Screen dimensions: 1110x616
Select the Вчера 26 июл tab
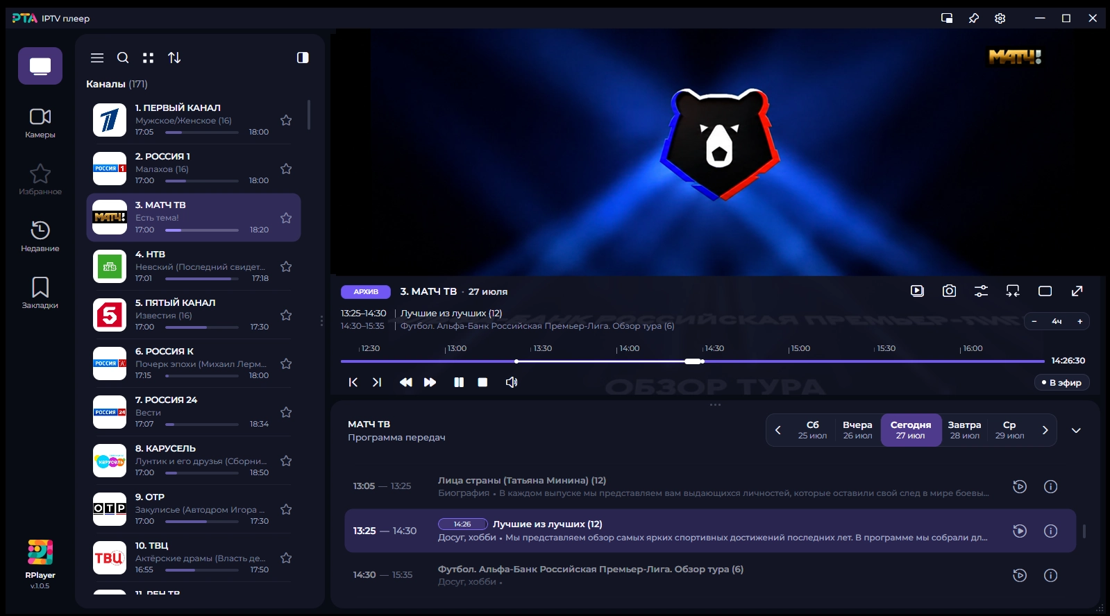tap(857, 430)
